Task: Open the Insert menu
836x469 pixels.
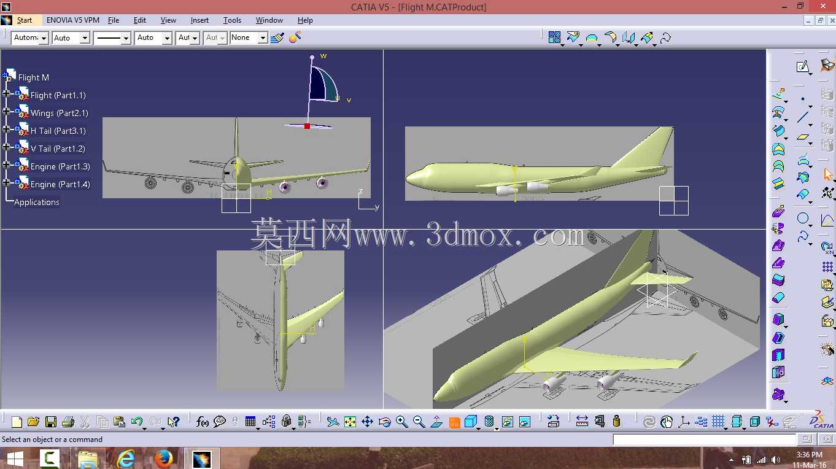Action: pos(199,20)
